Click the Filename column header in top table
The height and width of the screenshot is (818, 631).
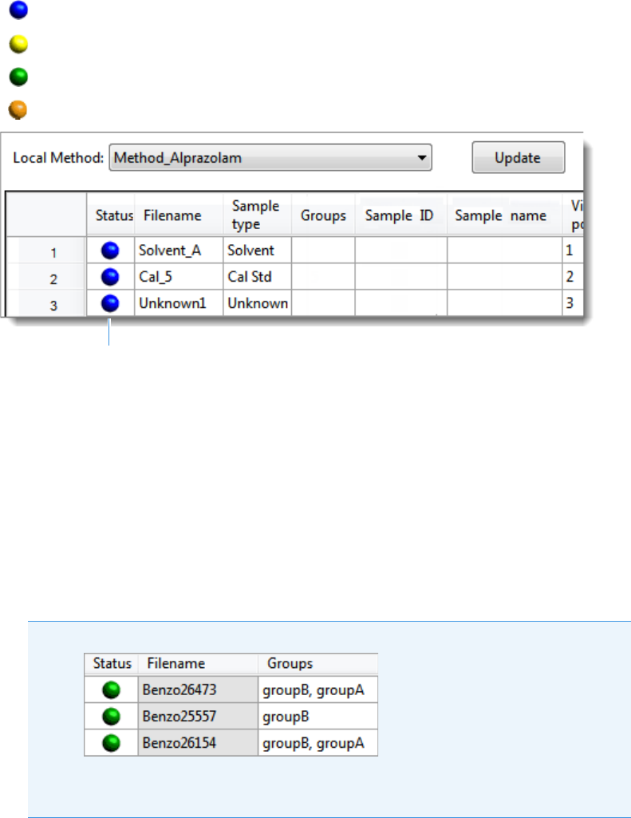tap(179, 215)
